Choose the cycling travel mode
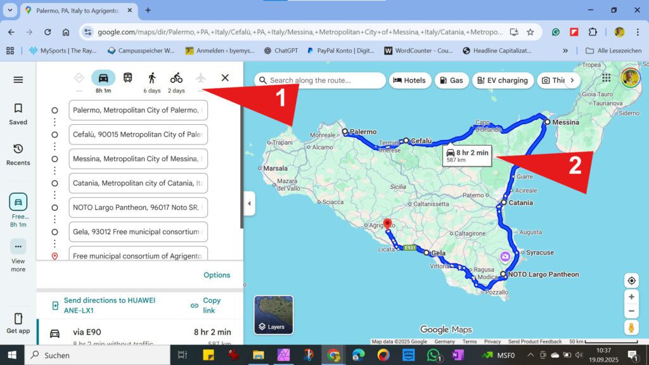 [176, 78]
